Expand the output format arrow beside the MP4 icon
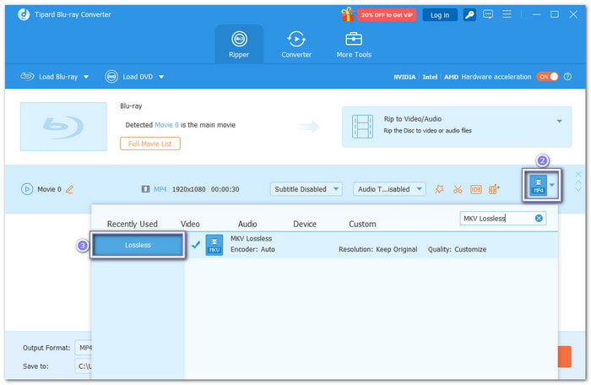 point(552,185)
